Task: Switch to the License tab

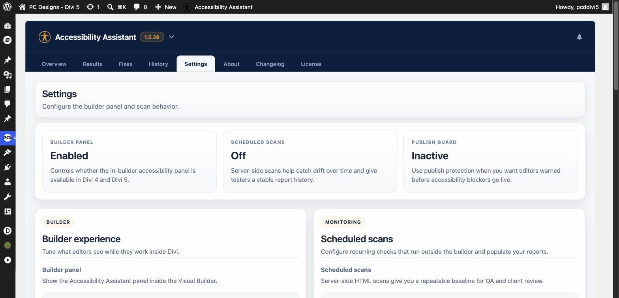Action: [311, 64]
